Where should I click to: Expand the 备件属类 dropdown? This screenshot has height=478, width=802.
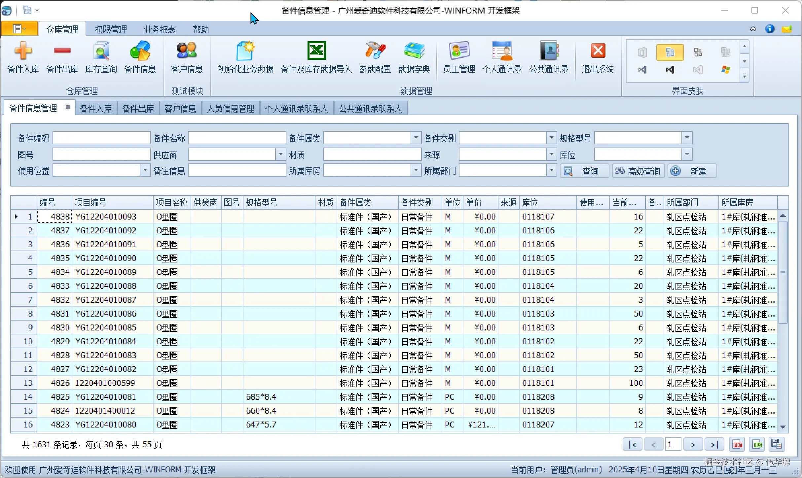click(416, 138)
